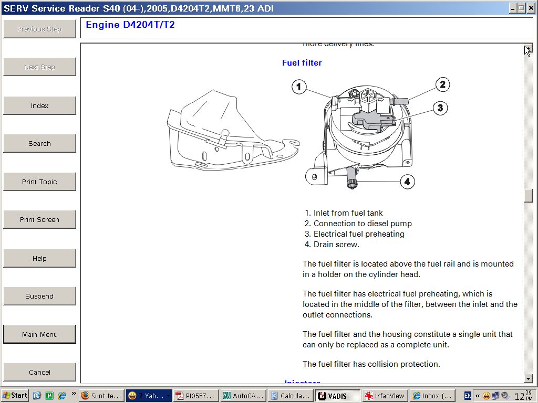Click the volume tray icon
Screen dimensions: 538x403
tap(504, 396)
